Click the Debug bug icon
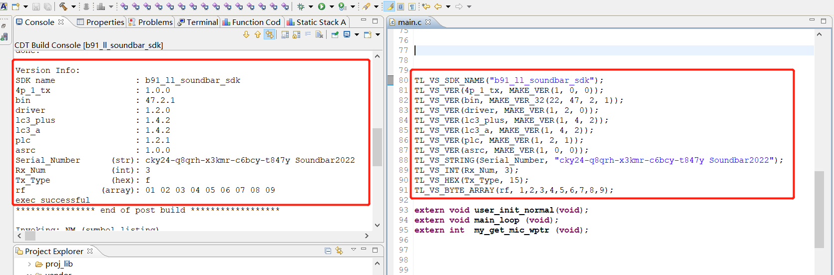The height and width of the screenshot is (275, 834). tap(301, 6)
